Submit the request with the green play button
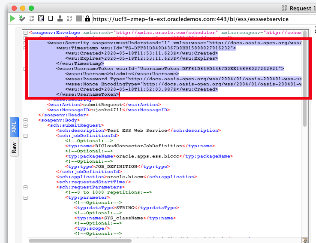The image size is (316, 243). click(x=12, y=18)
